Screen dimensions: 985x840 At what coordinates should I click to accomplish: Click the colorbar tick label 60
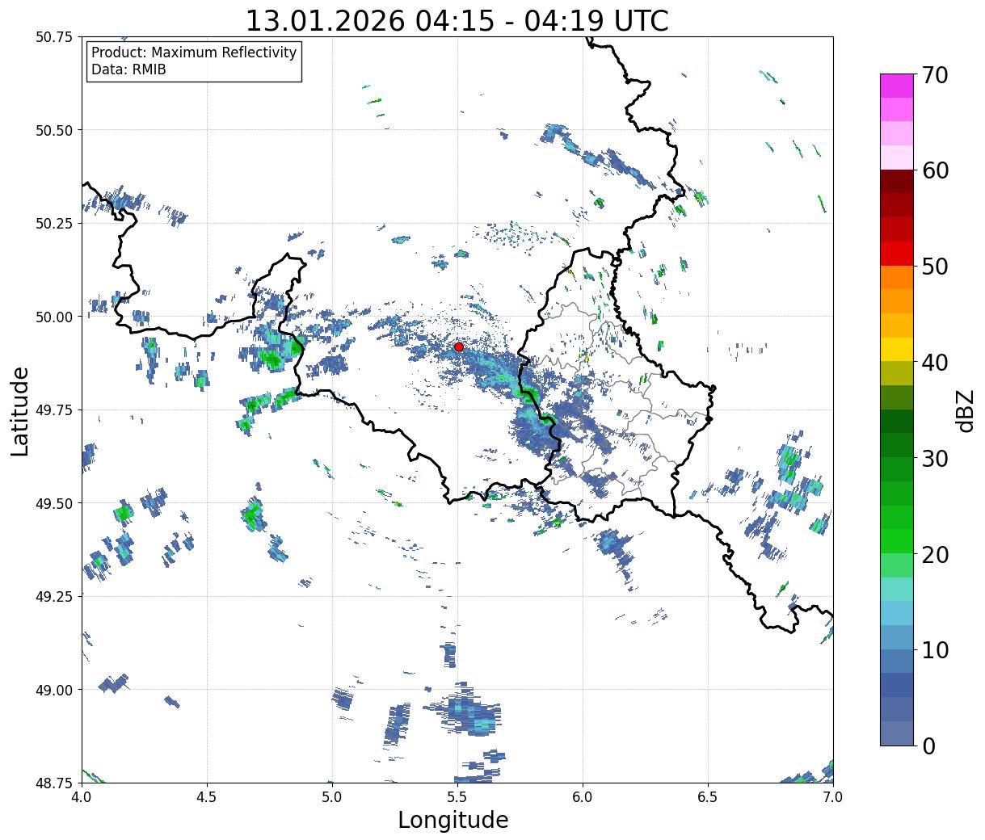click(936, 170)
